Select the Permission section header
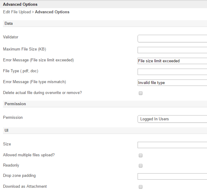Image resolution: width=207 pixels, height=195 pixels. coord(15,104)
